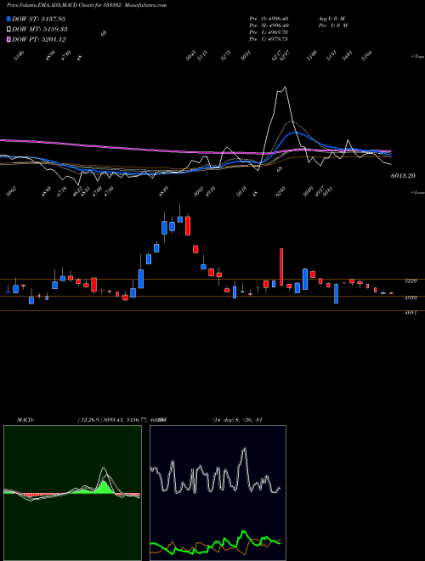Click the 'Pre L: 4969.70' value
425x561 pixels.
(269, 32)
